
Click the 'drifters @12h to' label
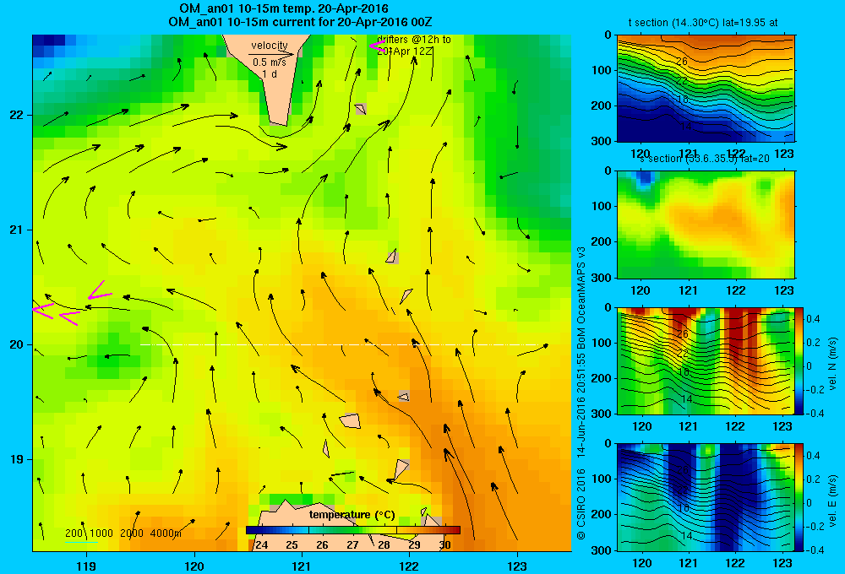coord(414,40)
